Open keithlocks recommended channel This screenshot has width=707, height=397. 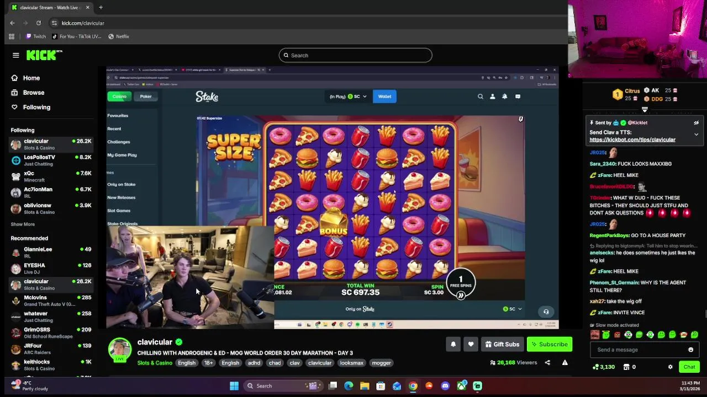[51, 364]
